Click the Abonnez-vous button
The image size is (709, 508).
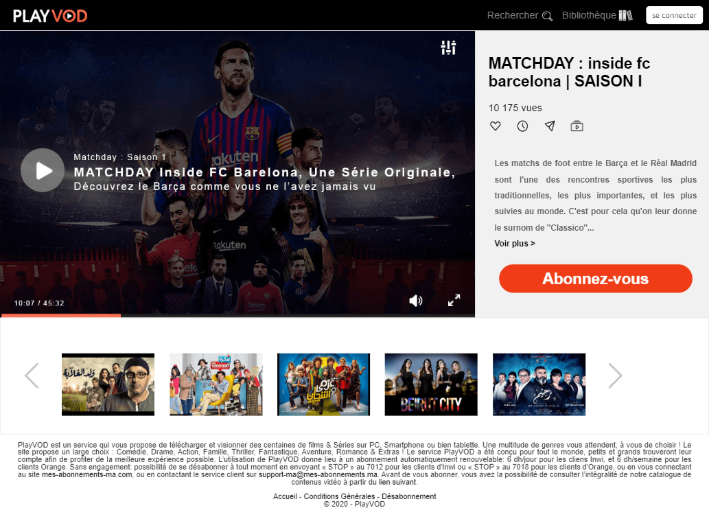[x=596, y=279]
